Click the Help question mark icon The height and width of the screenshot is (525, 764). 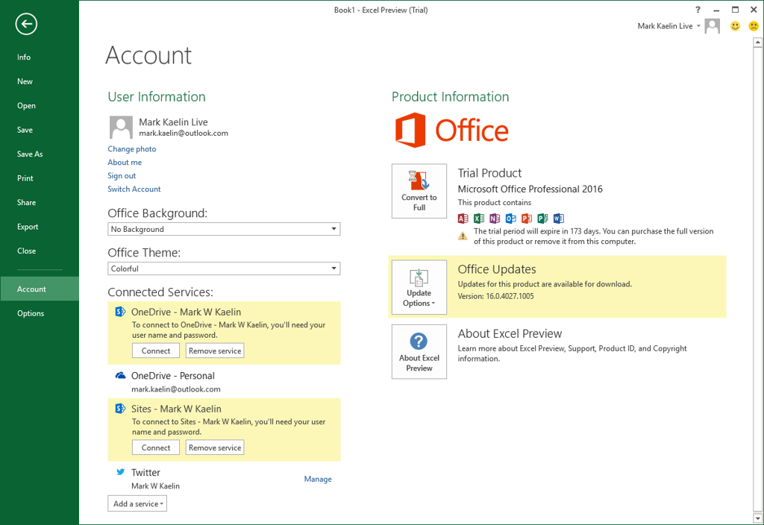[x=698, y=10]
